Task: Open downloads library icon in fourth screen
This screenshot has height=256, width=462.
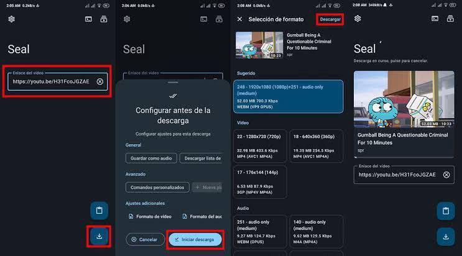Action: 450,19
